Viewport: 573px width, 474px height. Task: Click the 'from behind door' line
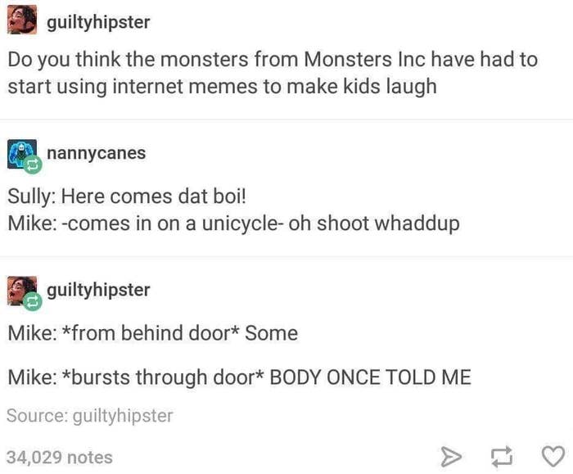click(x=153, y=333)
